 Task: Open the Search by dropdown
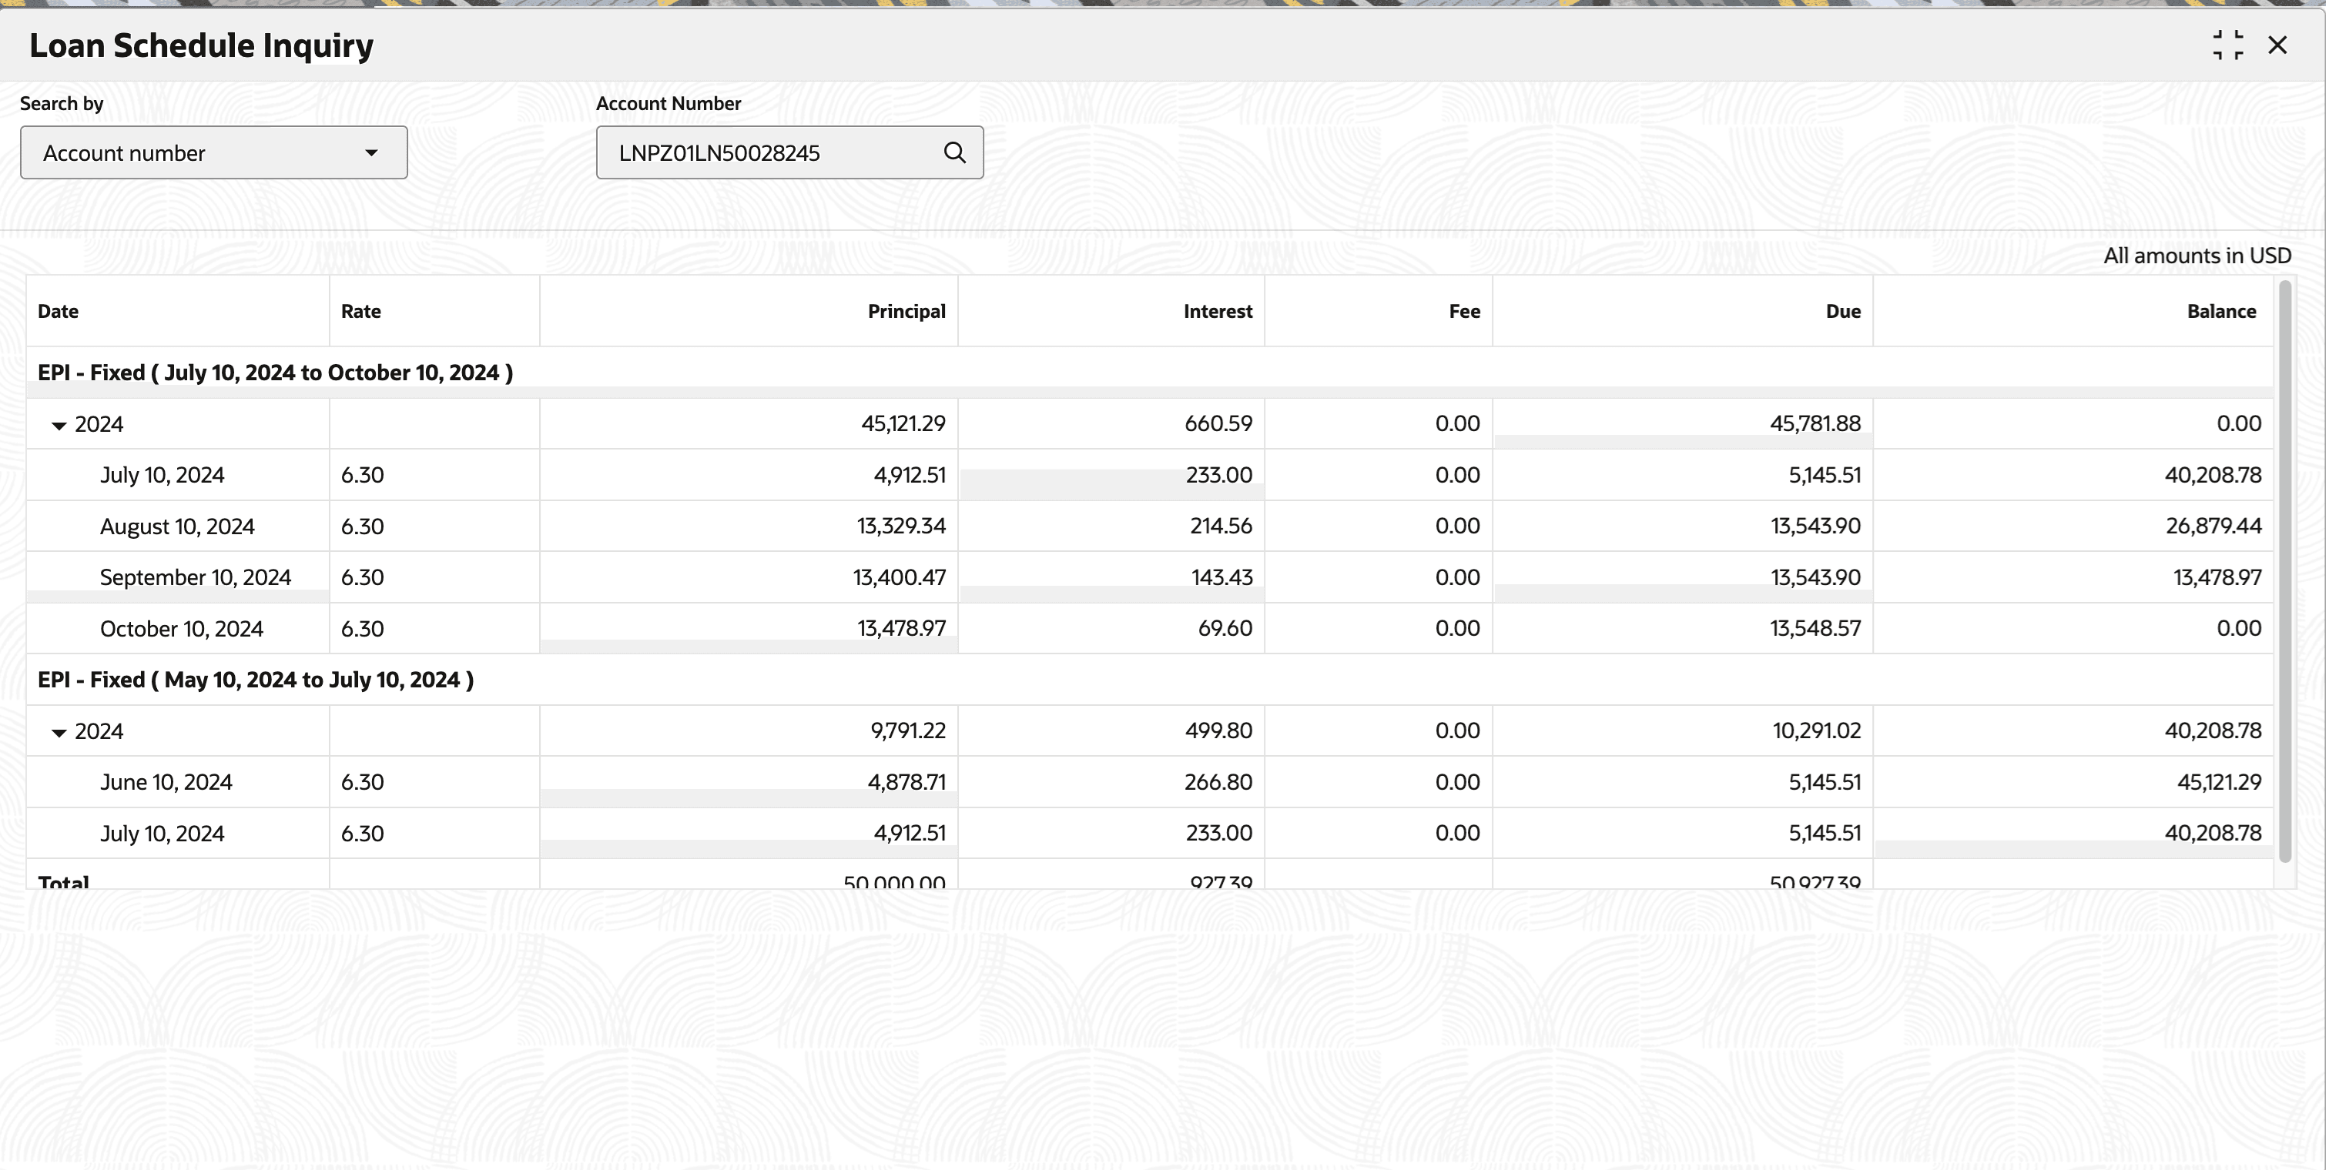click(213, 152)
